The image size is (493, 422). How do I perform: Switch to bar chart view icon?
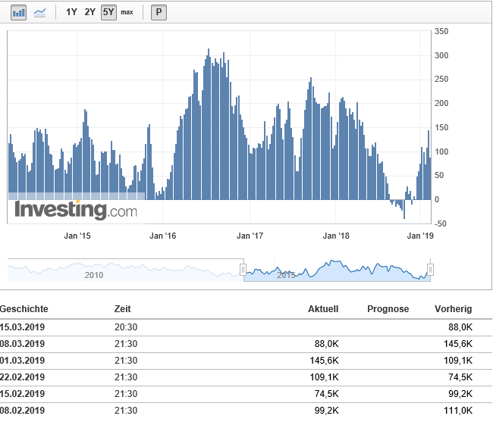[19, 12]
